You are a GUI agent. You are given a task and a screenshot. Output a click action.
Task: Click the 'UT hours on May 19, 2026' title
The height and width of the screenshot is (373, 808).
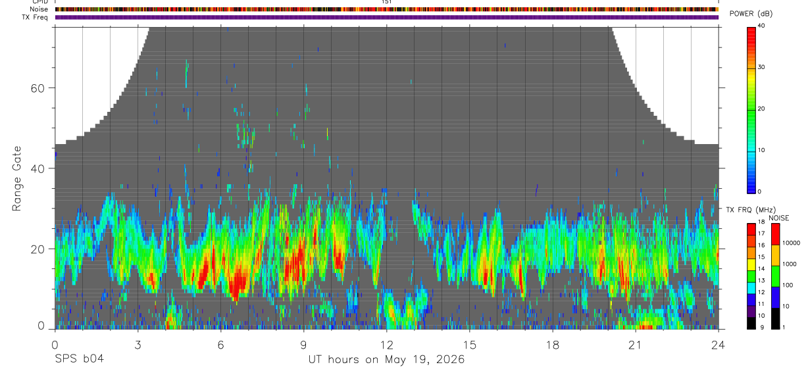(x=386, y=359)
